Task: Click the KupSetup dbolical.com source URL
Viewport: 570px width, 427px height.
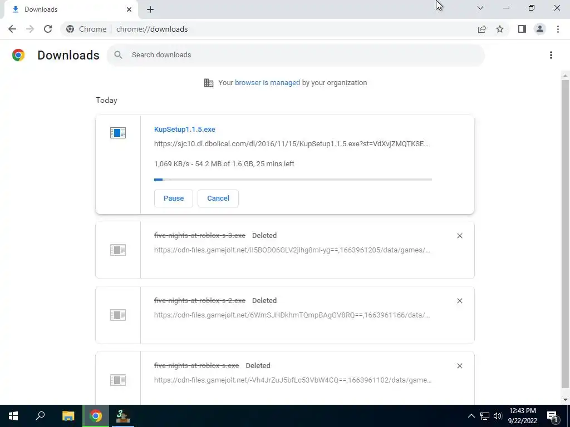Action: click(x=291, y=144)
